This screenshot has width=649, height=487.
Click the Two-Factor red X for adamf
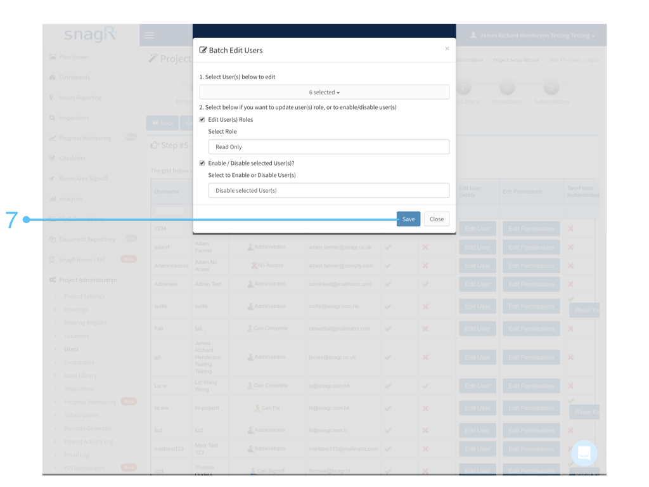[x=570, y=247]
